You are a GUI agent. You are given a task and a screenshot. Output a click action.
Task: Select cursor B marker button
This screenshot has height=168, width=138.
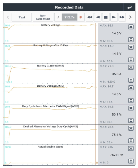81,17
